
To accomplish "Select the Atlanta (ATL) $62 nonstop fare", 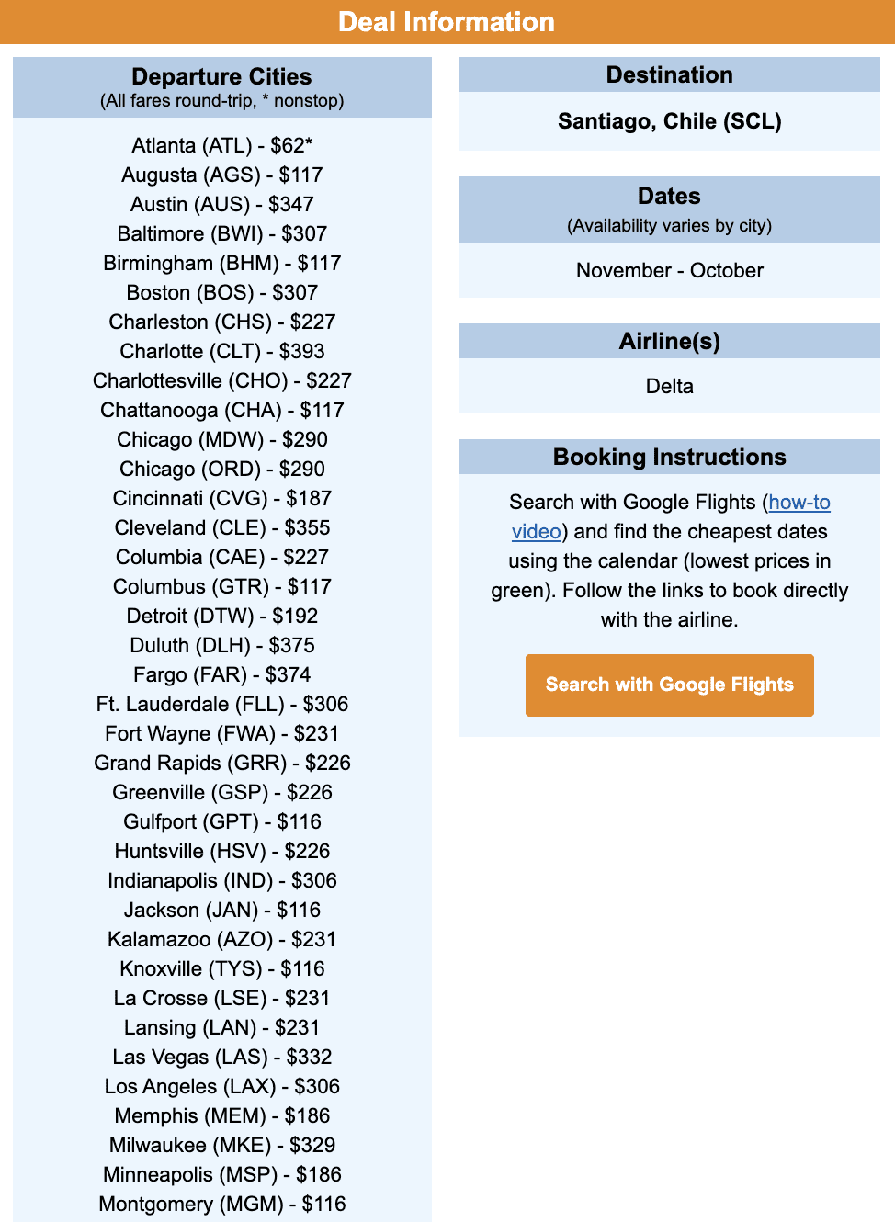I will point(221,145).
